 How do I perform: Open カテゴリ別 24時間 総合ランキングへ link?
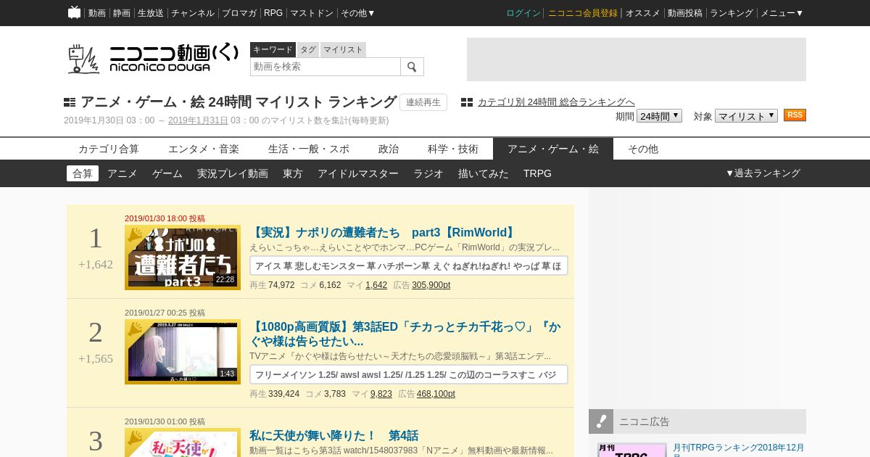tap(556, 102)
